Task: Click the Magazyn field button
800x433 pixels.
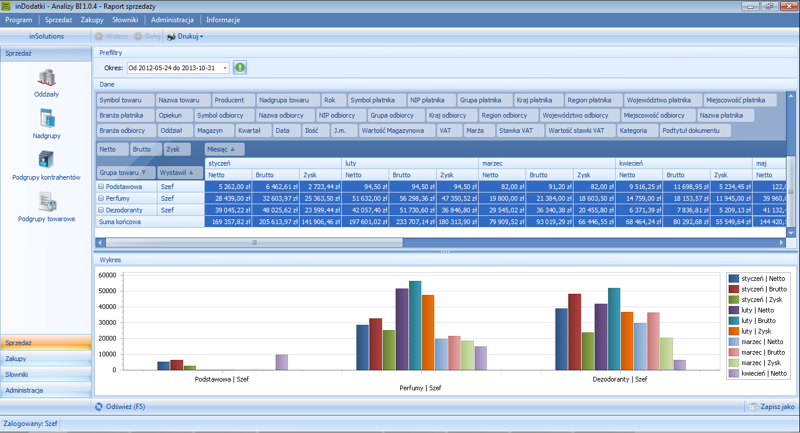Action: point(214,130)
